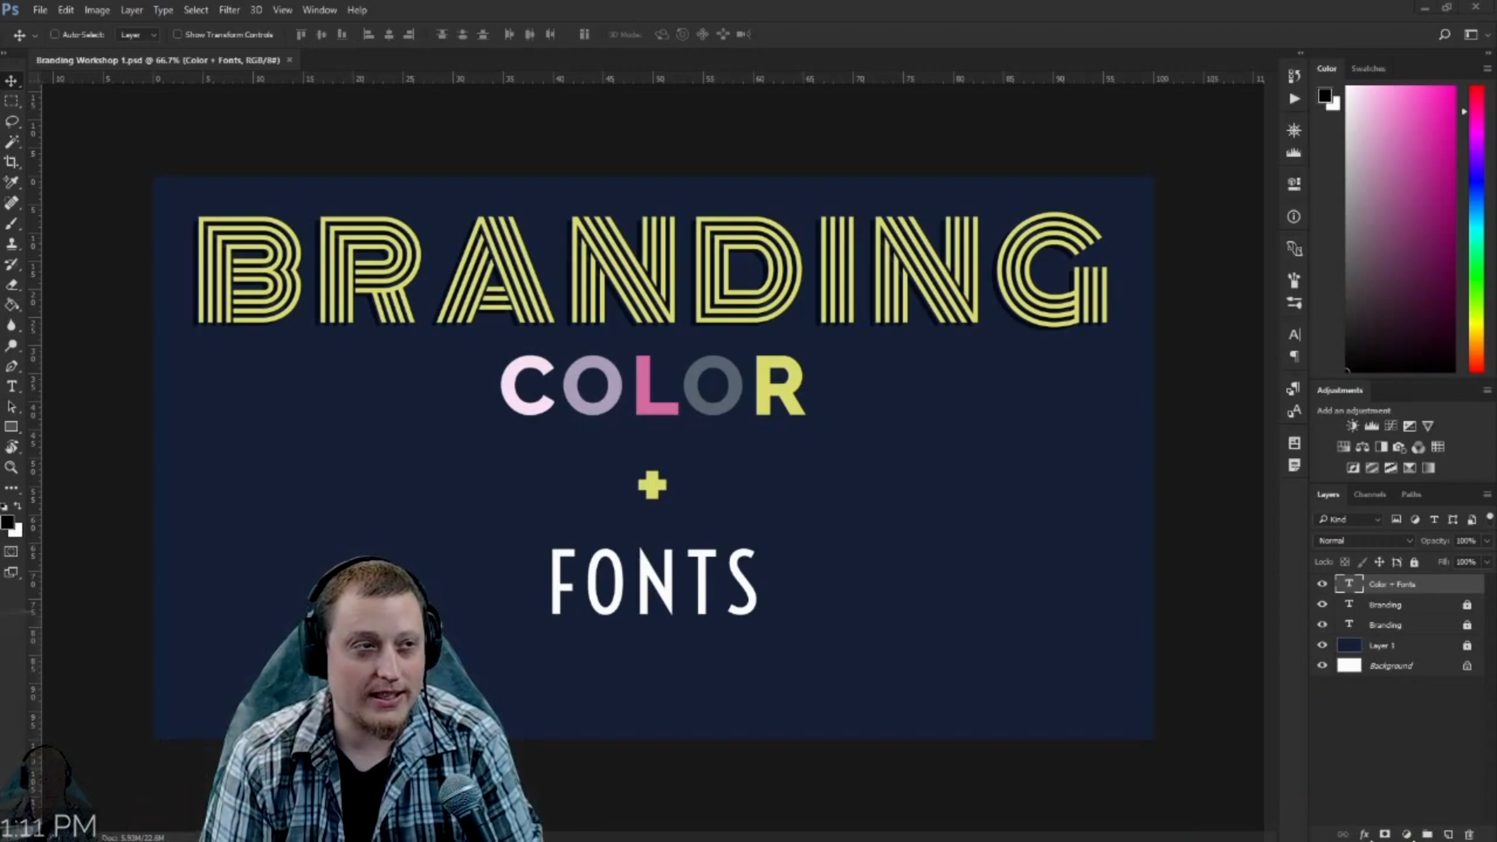This screenshot has height=842, width=1497.
Task: Switch to the Swatches tab
Action: click(1368, 68)
